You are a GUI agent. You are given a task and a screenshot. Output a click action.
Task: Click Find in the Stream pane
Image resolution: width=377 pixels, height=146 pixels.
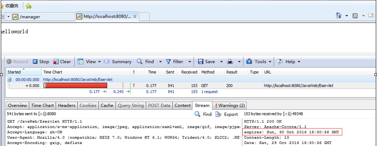203,114
